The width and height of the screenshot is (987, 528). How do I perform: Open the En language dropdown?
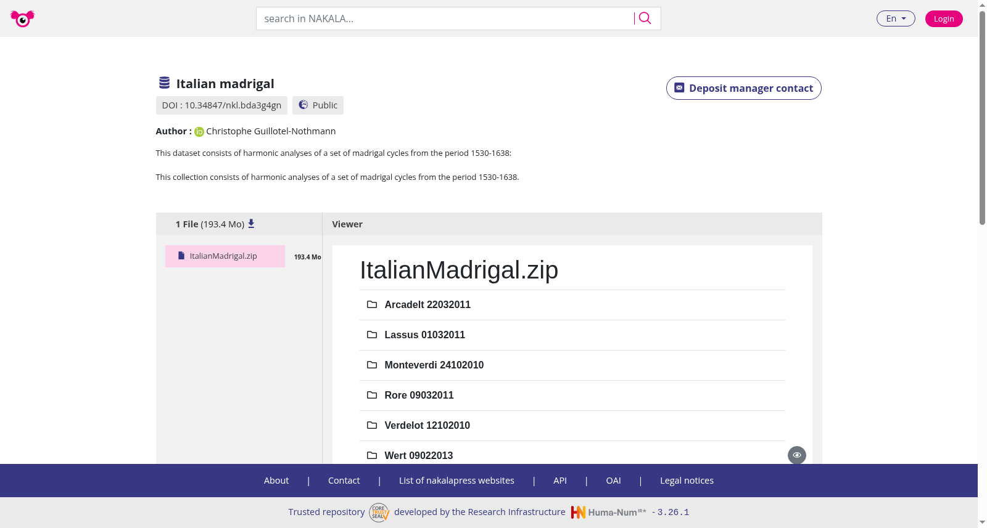point(896,18)
